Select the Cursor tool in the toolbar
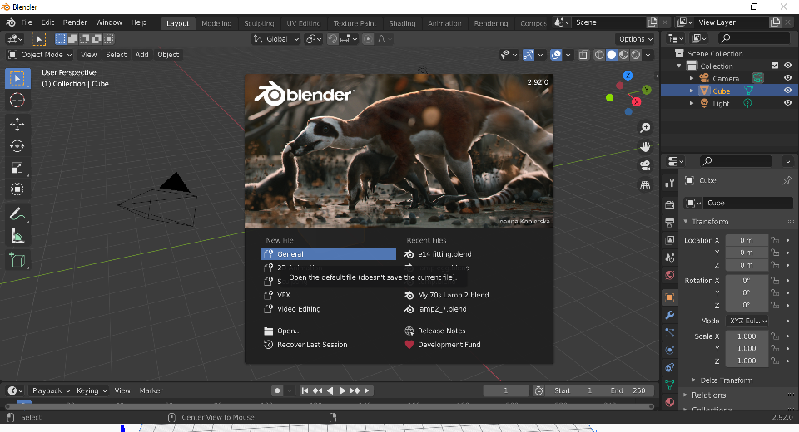 point(17,101)
